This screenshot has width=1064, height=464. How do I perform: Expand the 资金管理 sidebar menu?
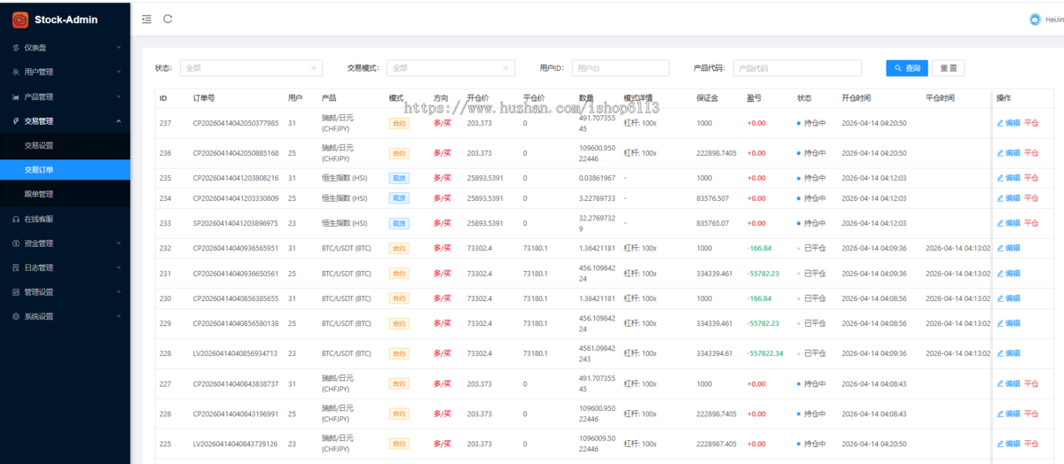tap(65, 243)
